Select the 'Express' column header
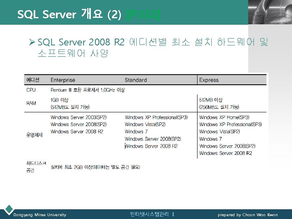Viewport: 292px width, 219px height. [x=209, y=80]
